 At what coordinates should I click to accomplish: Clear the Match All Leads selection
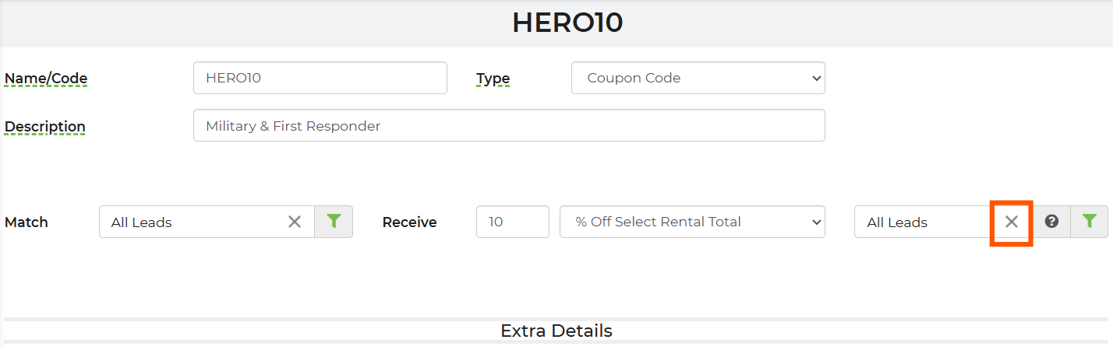[x=295, y=222]
